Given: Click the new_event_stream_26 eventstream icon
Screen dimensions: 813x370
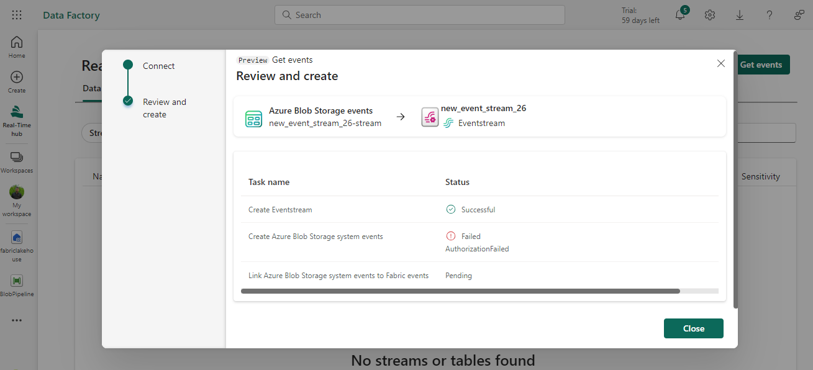Looking at the screenshot, I should coord(430,117).
